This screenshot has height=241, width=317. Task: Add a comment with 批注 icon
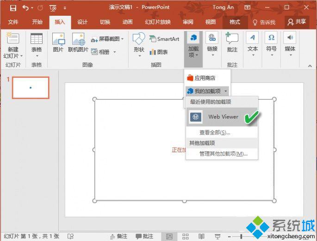click(x=232, y=42)
